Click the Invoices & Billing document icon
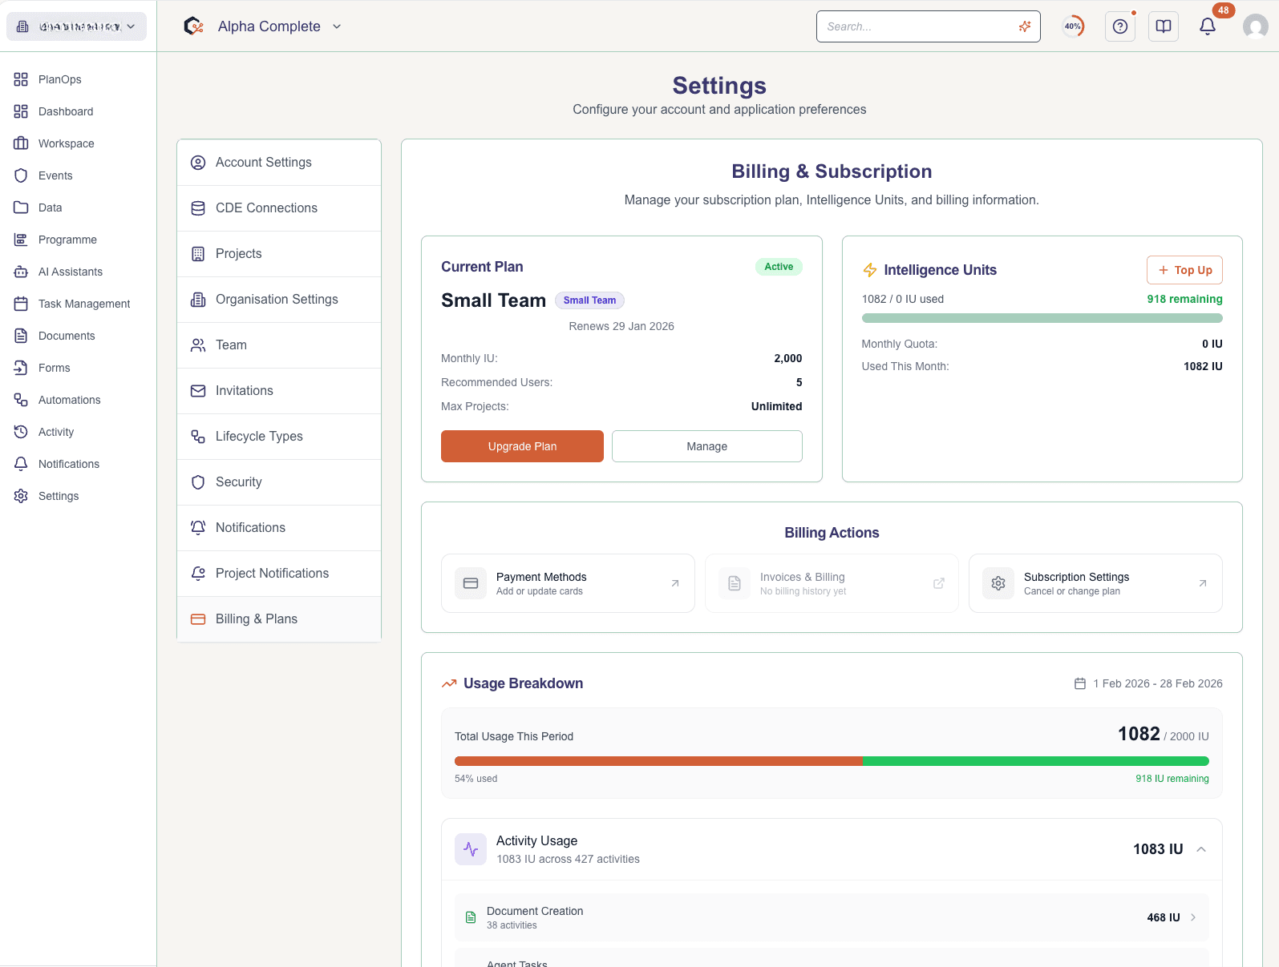 tap(735, 583)
